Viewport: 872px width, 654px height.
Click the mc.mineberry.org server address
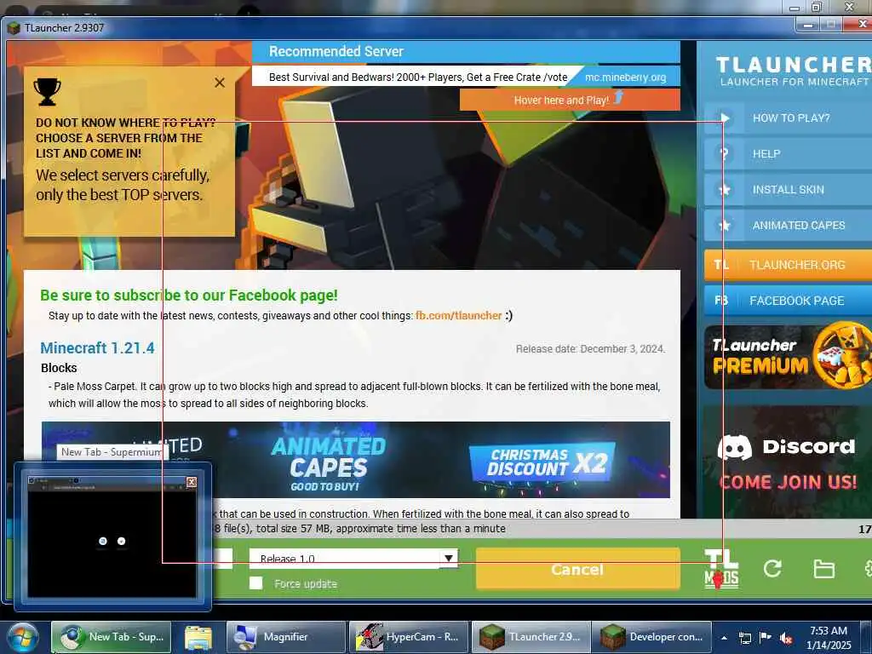pos(625,77)
